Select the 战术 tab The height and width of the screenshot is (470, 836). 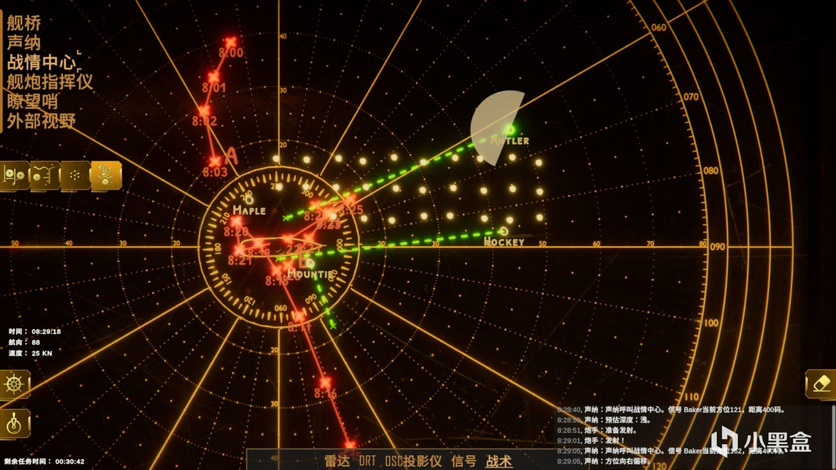[499, 461]
